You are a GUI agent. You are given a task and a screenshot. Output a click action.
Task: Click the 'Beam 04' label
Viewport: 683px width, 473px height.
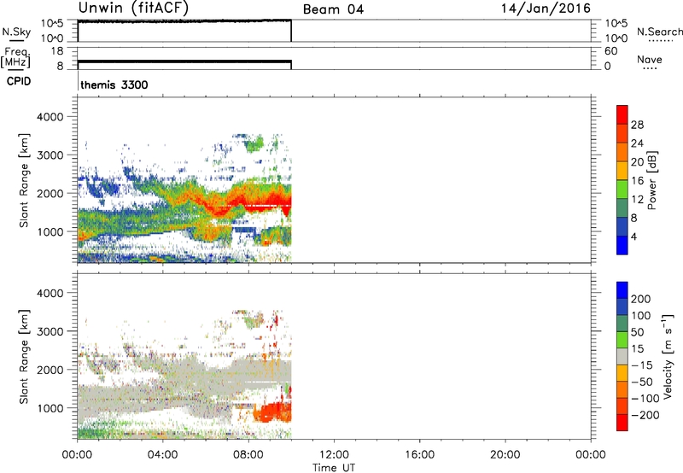point(333,9)
